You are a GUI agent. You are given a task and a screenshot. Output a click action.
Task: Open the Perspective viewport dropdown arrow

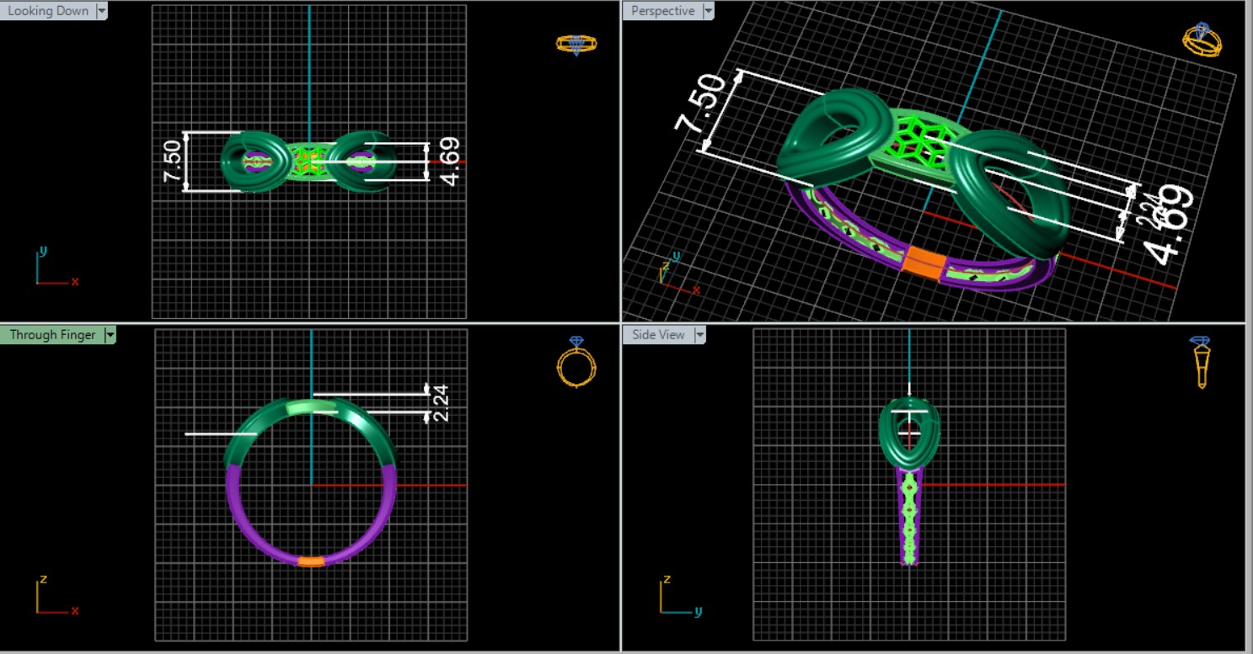[x=708, y=11]
